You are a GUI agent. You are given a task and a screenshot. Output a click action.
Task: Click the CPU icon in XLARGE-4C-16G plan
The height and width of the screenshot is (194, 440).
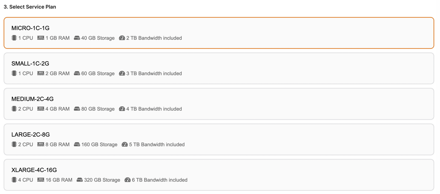click(14, 180)
